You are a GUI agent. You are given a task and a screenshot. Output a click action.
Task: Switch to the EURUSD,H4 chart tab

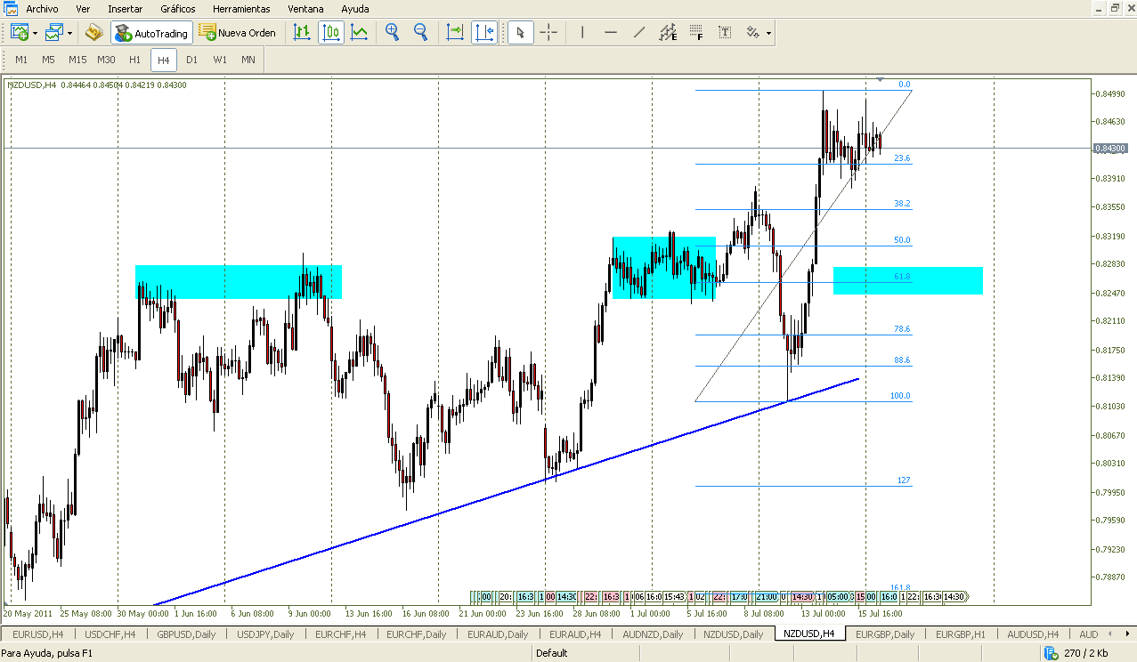coord(37,634)
